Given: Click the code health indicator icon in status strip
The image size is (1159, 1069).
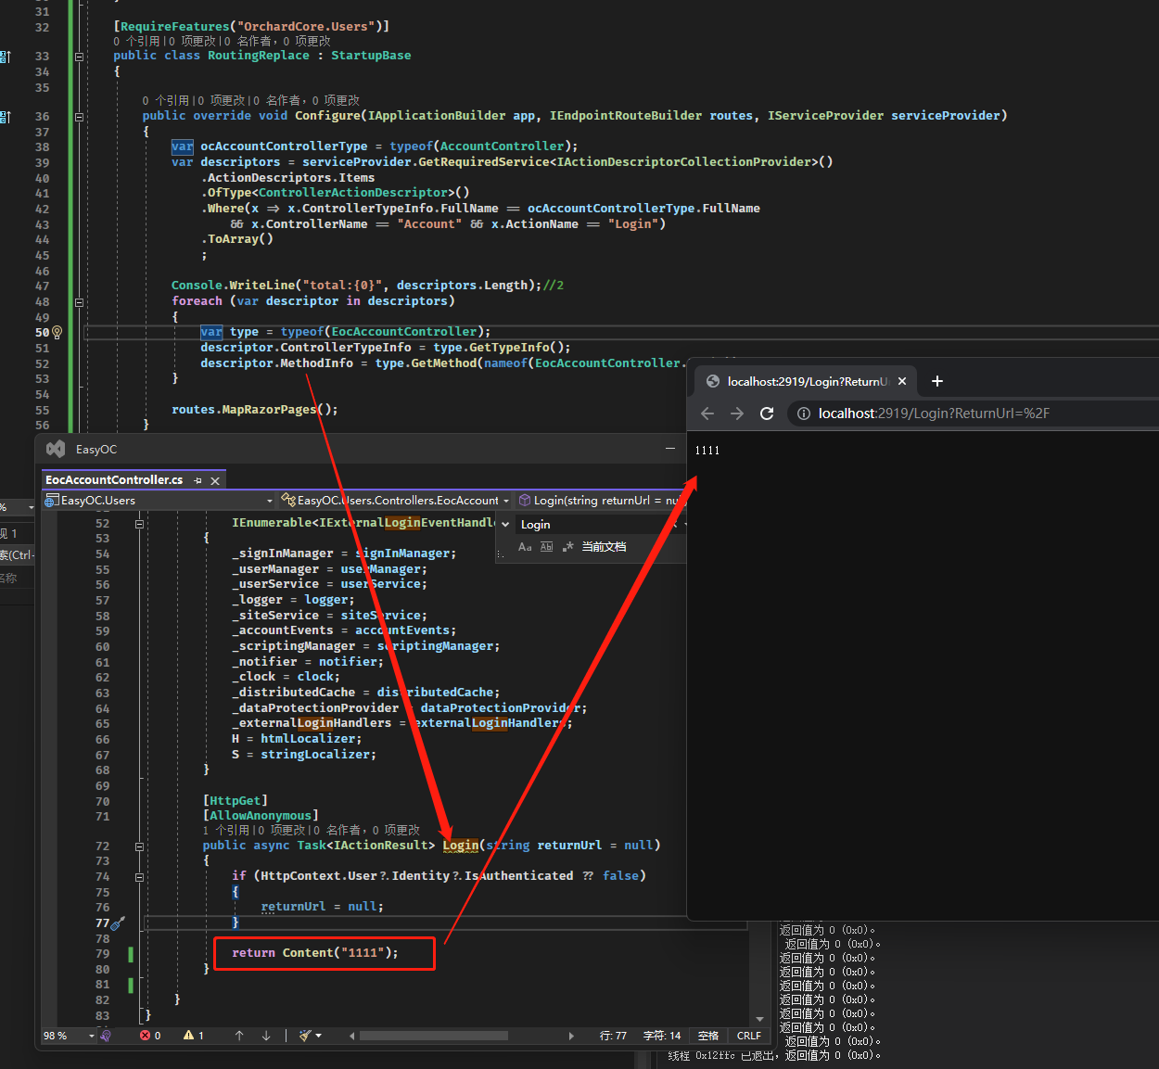Looking at the screenshot, I should click(x=106, y=1036).
